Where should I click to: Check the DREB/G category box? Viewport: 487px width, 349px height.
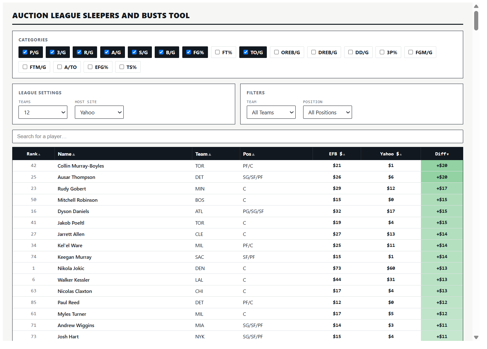pyautogui.click(x=313, y=52)
